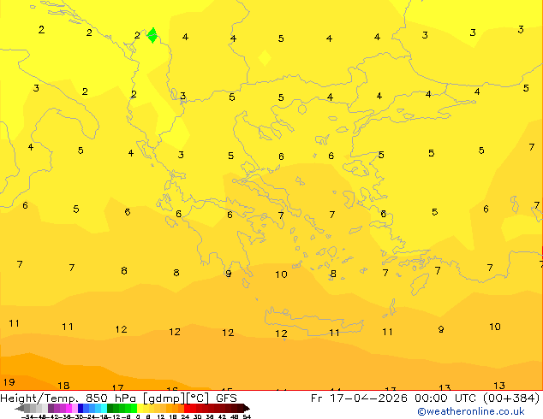
Task: Click the '54' label at legend's right end
Action: coord(247,417)
